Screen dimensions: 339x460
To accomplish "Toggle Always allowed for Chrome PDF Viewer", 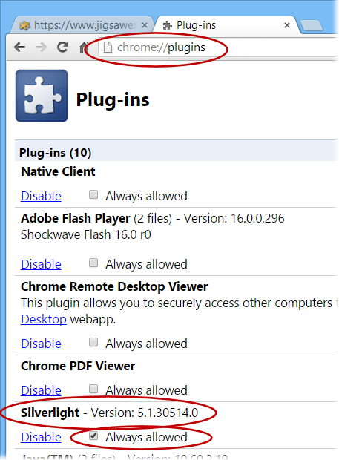I will pyautogui.click(x=93, y=389).
